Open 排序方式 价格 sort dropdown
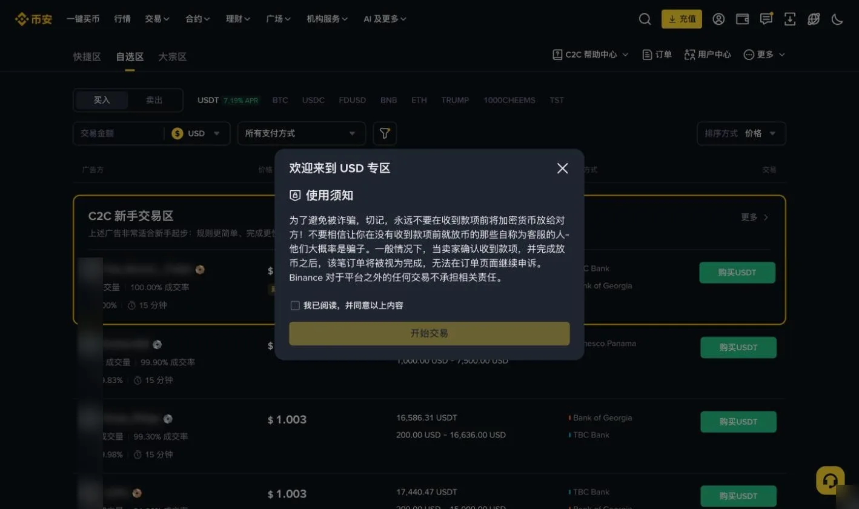The width and height of the screenshot is (859, 509). [741, 133]
